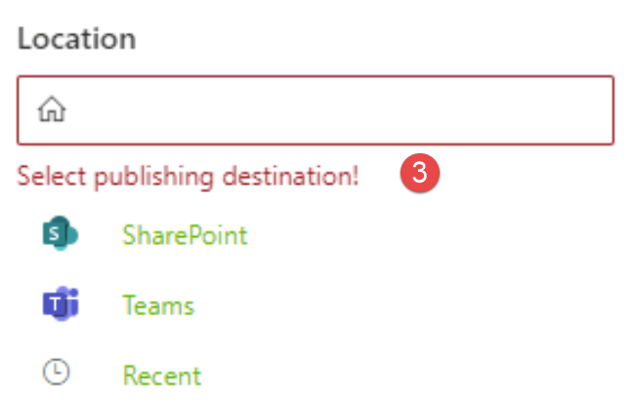Choose the green Recent text label
Viewport: 635px width, 412px height.
[x=161, y=376]
